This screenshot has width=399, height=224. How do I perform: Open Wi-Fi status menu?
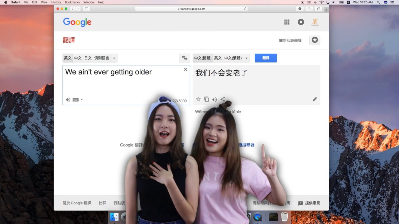pyautogui.click(x=321, y=2)
